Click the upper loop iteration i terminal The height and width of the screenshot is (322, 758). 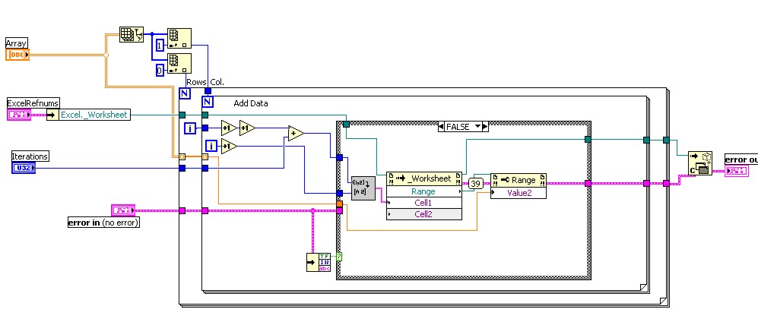[x=191, y=128]
